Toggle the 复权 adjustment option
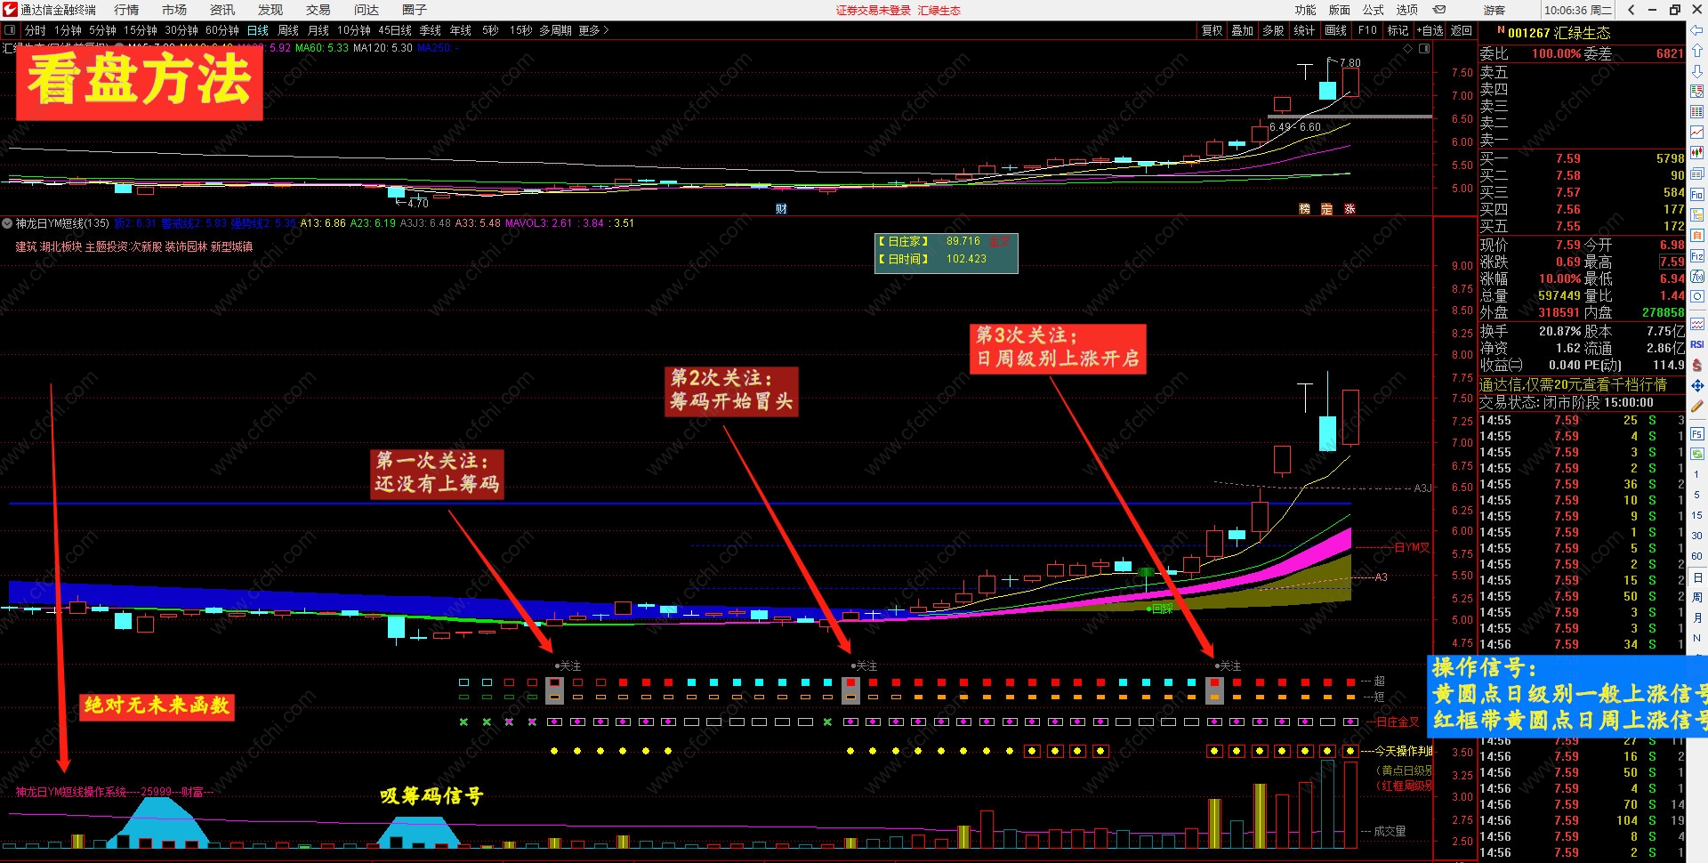Image resolution: width=1708 pixels, height=863 pixels. [1212, 30]
